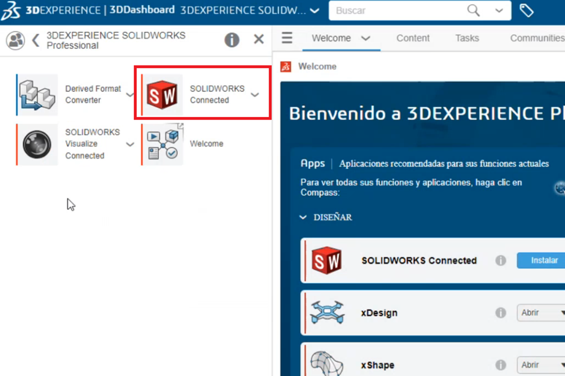Screen dimensions: 565x376
Task: Click the xDesign app name
Action: [379, 313]
